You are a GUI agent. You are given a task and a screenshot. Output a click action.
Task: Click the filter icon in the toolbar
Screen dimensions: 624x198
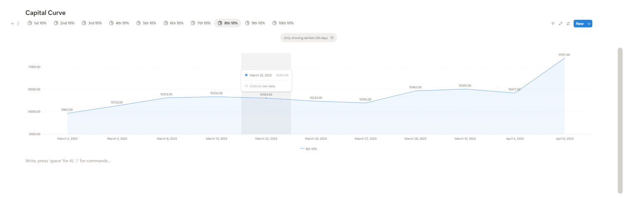(553, 24)
